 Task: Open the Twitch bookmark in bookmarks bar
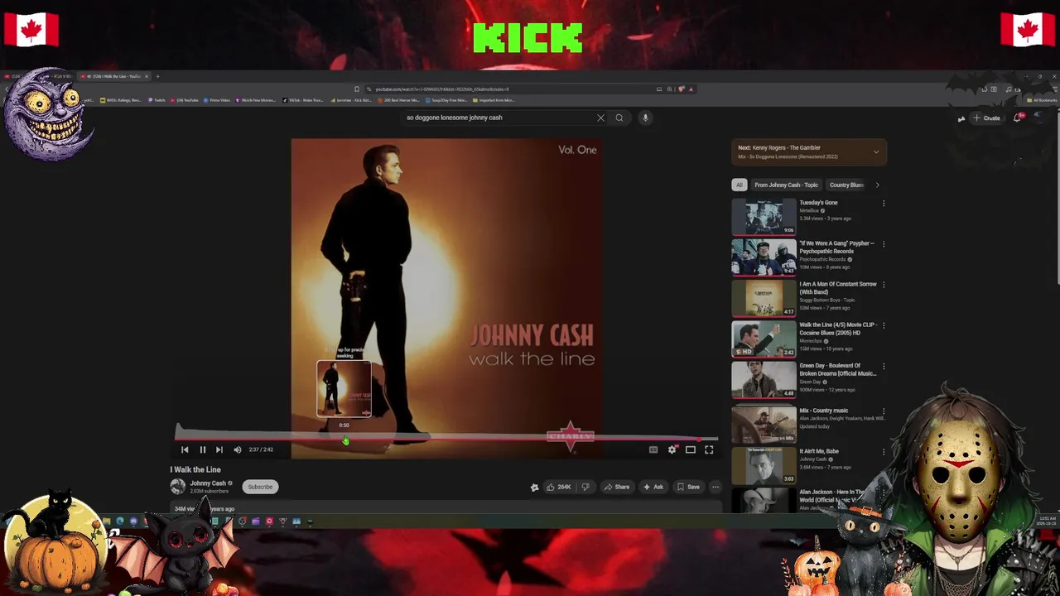pos(157,100)
